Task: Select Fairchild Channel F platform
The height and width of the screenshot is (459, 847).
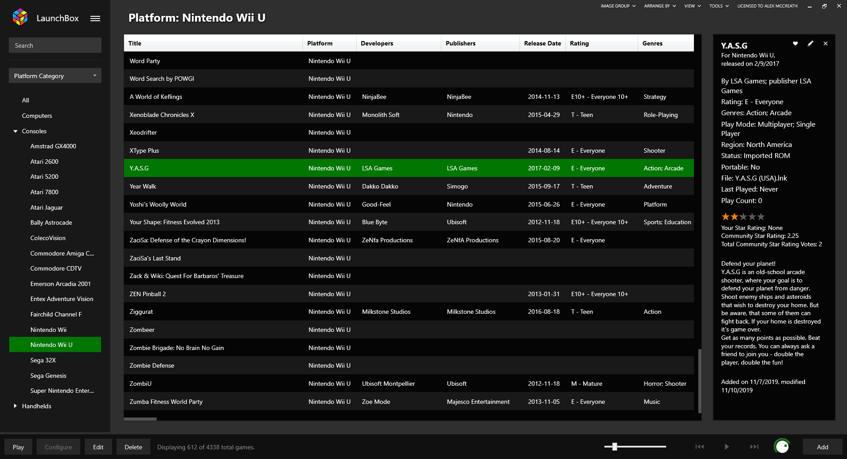Action: click(56, 314)
